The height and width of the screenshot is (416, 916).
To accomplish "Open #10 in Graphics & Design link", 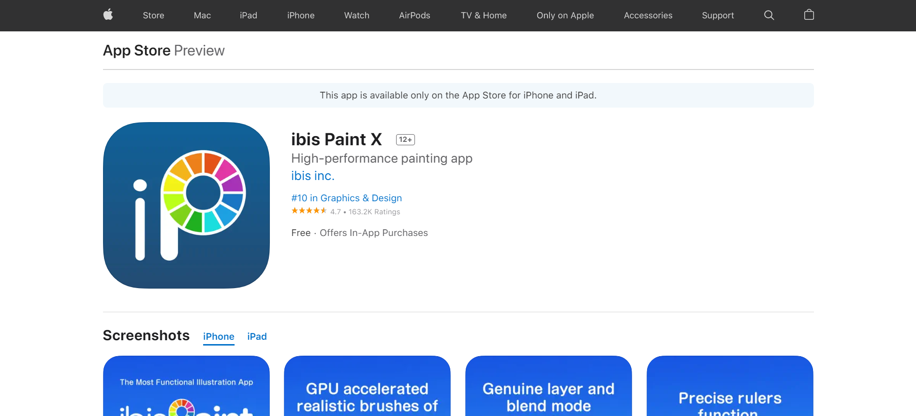I will point(346,198).
